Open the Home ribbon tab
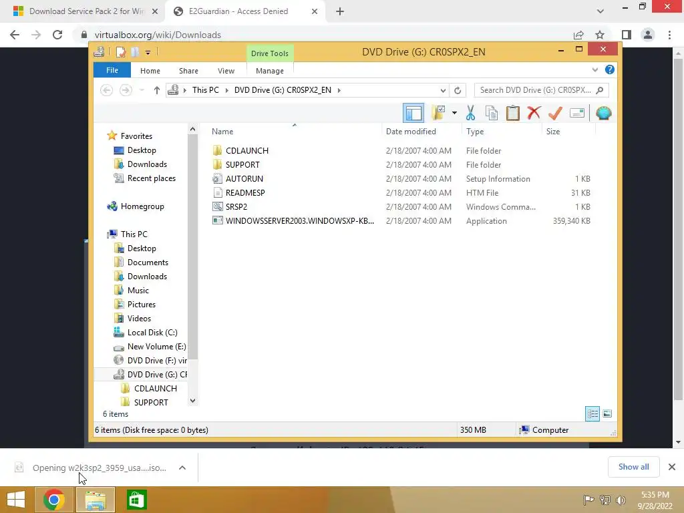This screenshot has height=513, width=684. [x=150, y=71]
